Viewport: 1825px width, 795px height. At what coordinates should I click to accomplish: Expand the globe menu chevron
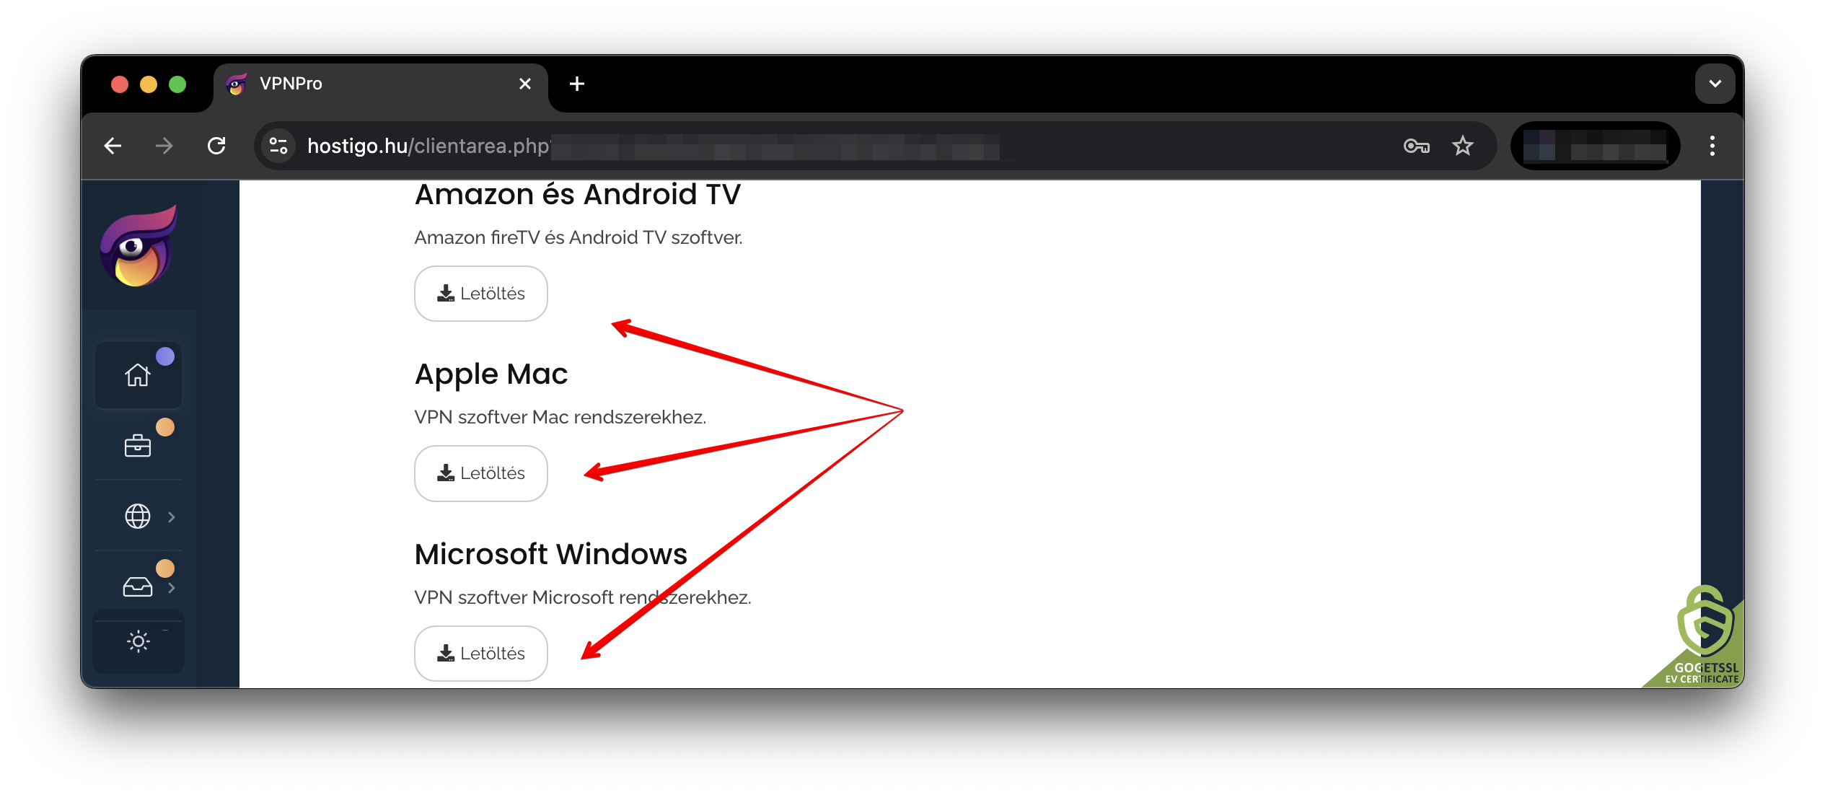point(172,517)
